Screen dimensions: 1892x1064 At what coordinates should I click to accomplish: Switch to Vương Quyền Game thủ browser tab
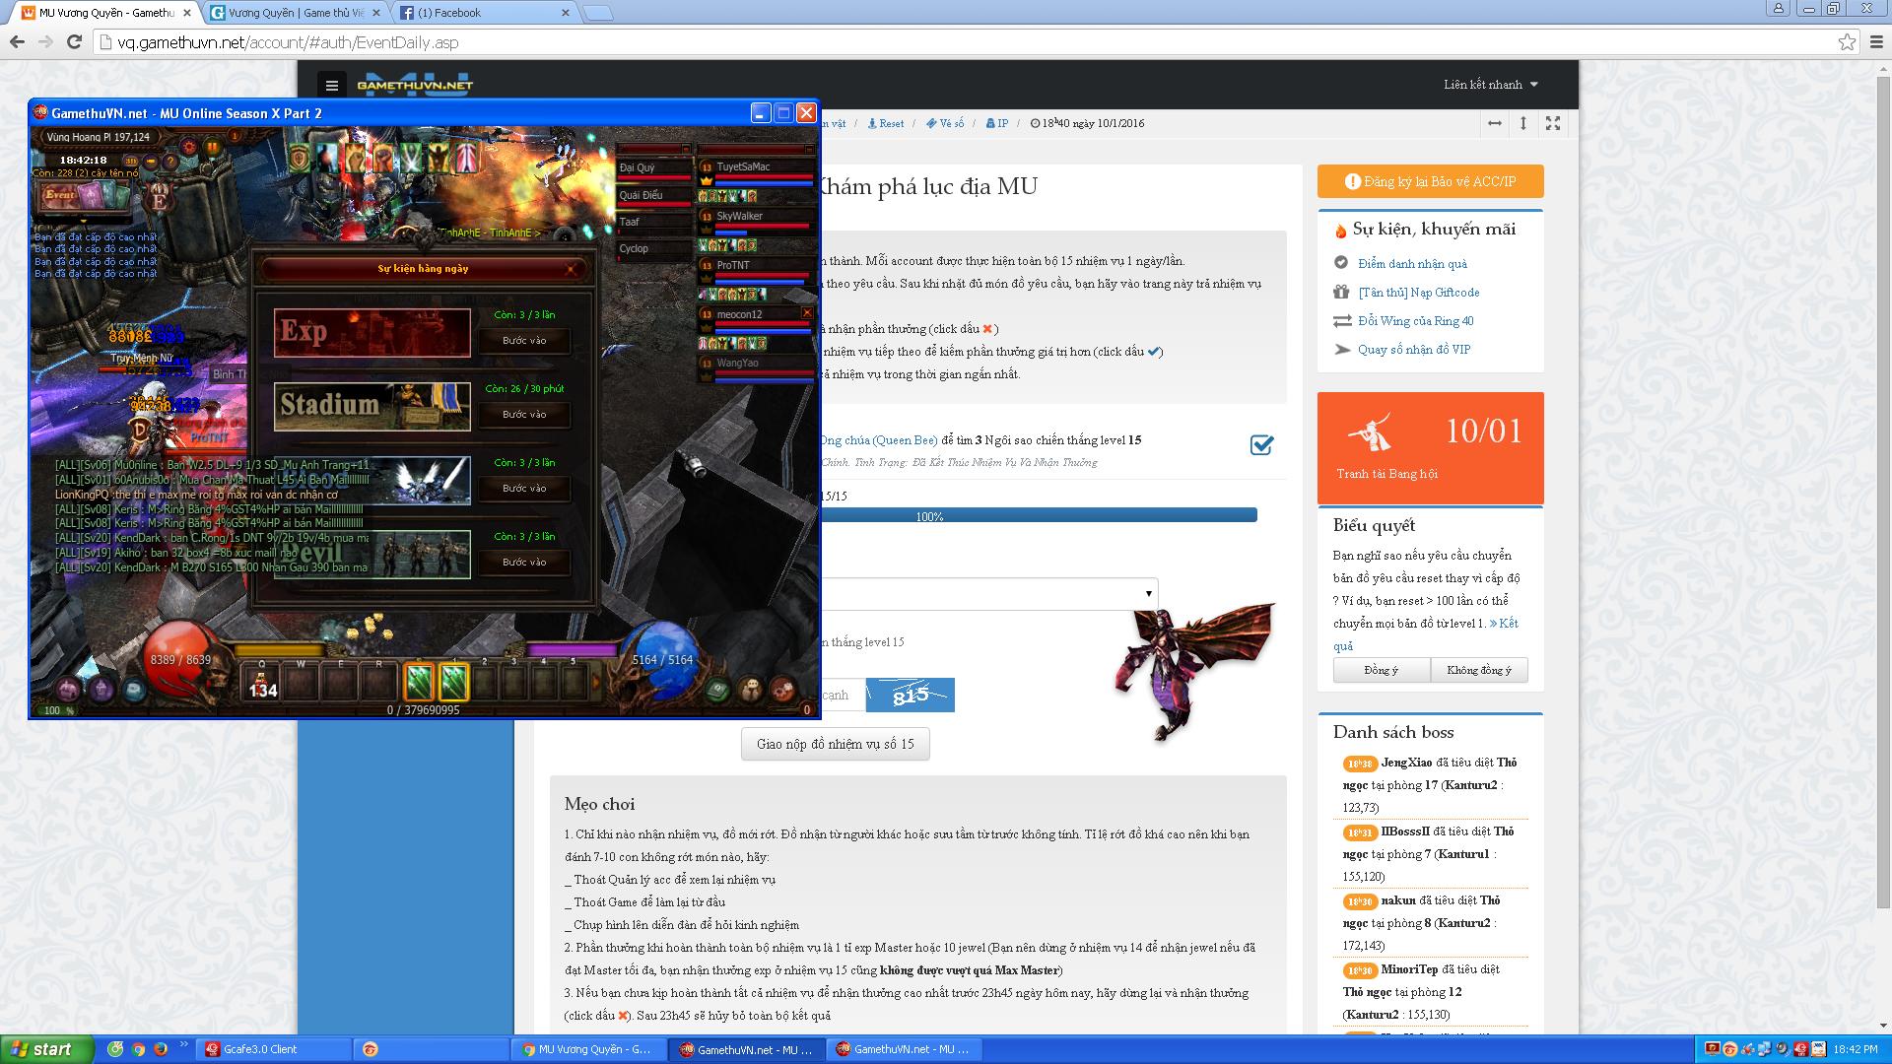(x=296, y=13)
